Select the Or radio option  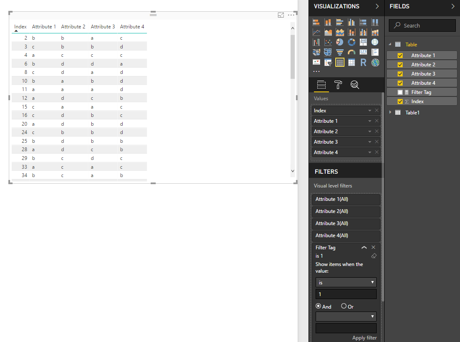344,306
